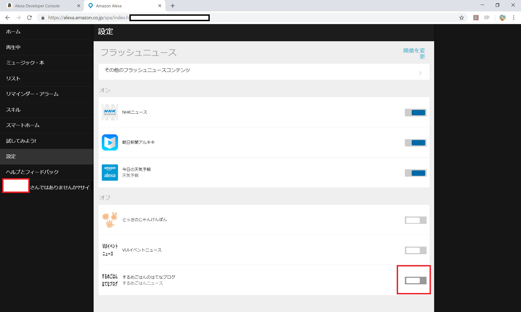
Task: Click the 順番を変更 link
Action: click(414, 53)
